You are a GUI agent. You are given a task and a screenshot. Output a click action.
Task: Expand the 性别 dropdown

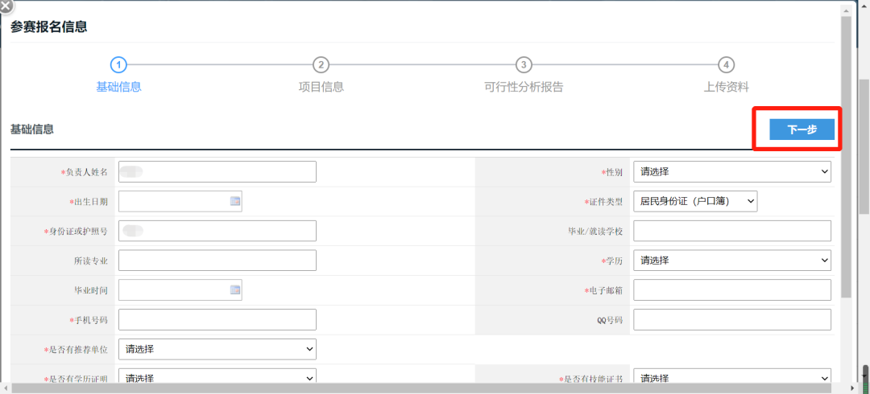point(731,171)
